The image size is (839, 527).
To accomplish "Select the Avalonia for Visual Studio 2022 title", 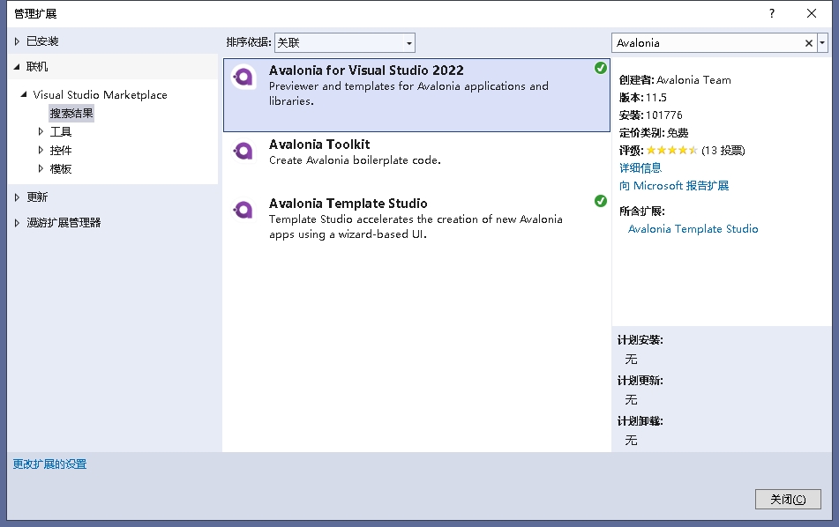I will pos(366,70).
